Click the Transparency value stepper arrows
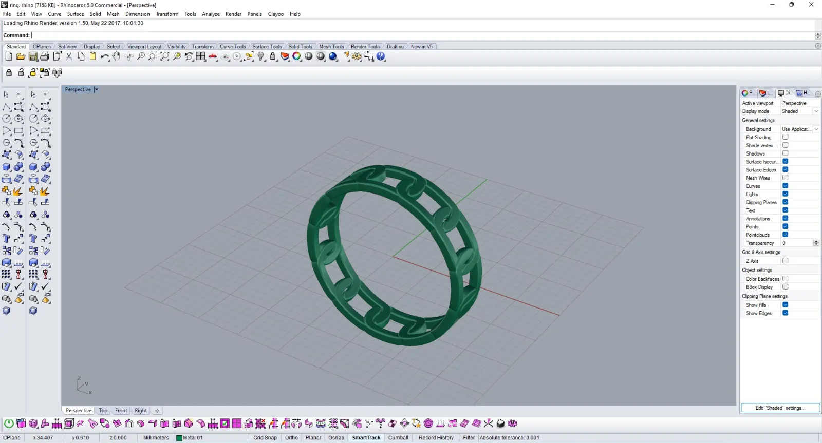 pyautogui.click(x=816, y=243)
